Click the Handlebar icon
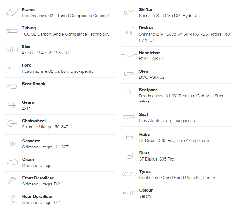The height and width of the screenshot is (211, 244). click(129, 55)
